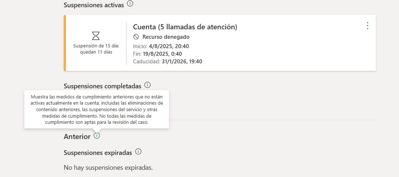Click info icon beside Suspensiones completadas
Image resolution: width=399 pixels, height=177 pixels.
tap(147, 85)
